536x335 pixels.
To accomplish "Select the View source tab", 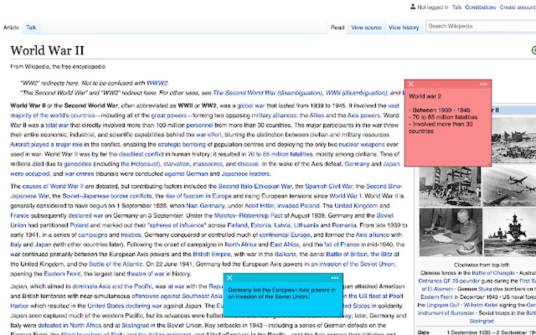I will coord(366,27).
